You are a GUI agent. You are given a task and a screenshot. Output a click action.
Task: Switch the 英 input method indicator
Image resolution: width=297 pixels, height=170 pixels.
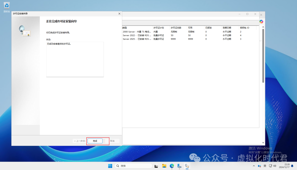tap(265, 166)
